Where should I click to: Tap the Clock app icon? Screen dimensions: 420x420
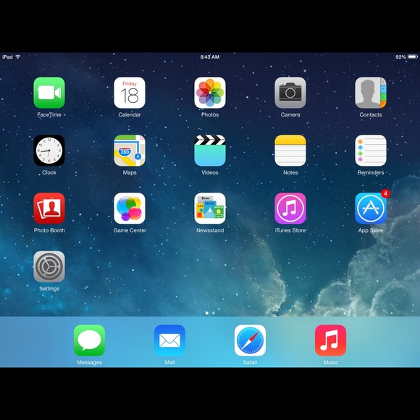pos(49,151)
